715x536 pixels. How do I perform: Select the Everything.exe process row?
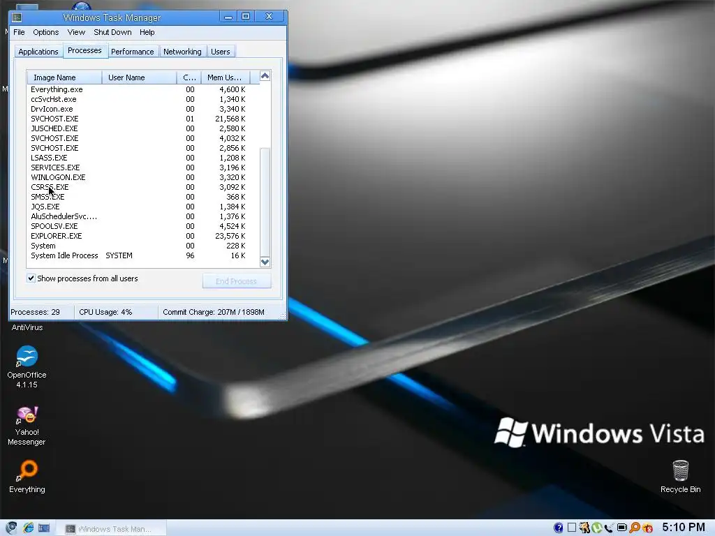142,89
